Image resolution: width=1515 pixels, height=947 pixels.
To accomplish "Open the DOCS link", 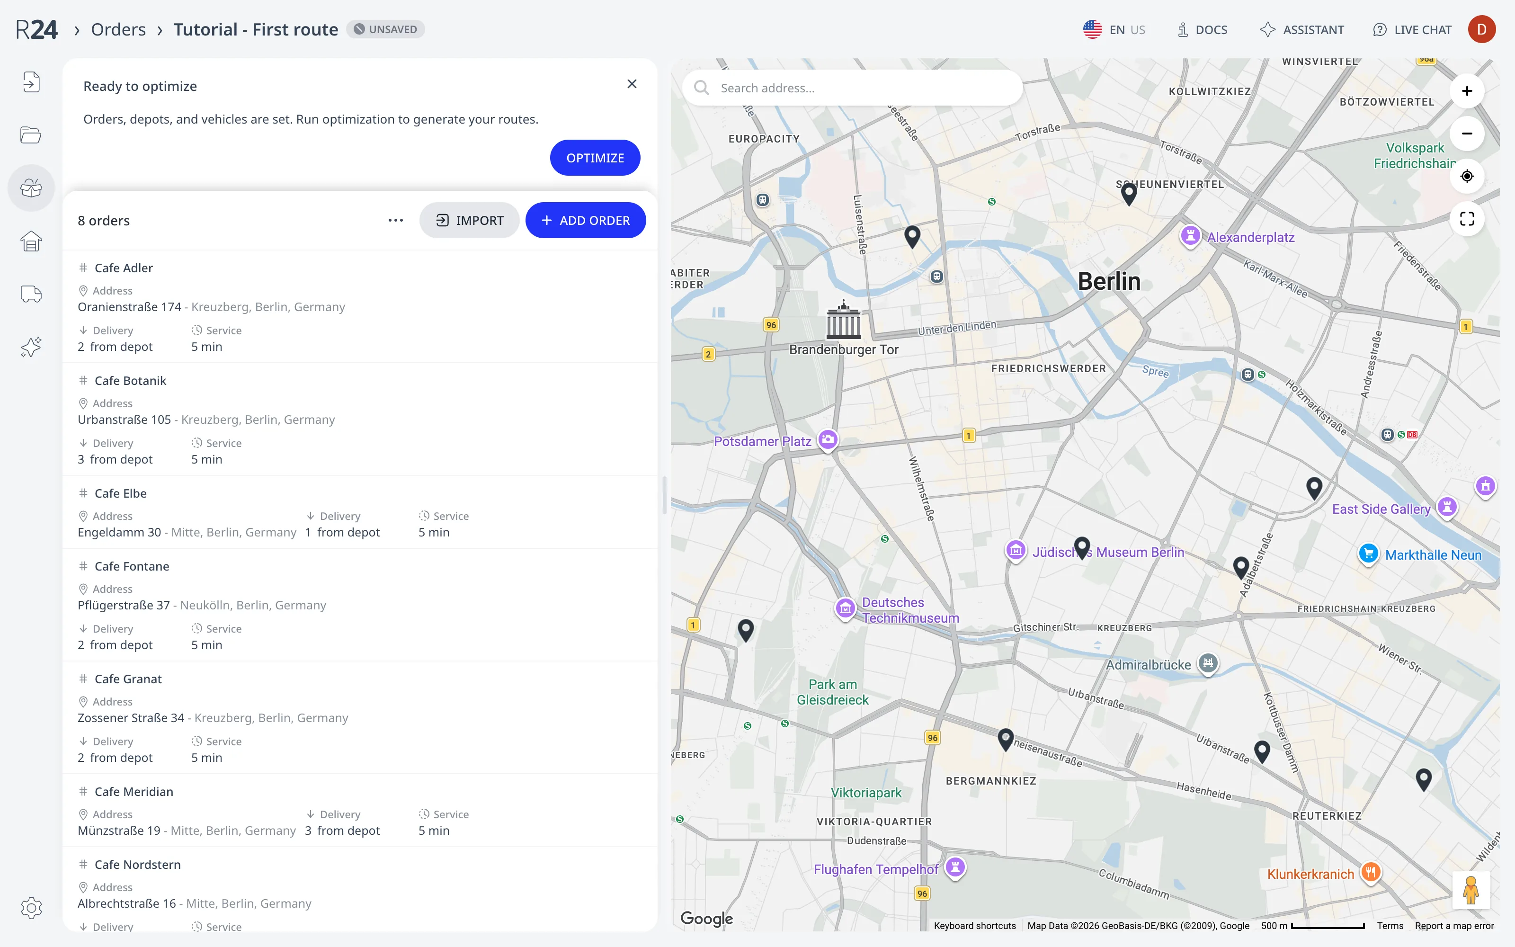I will pyautogui.click(x=1202, y=29).
